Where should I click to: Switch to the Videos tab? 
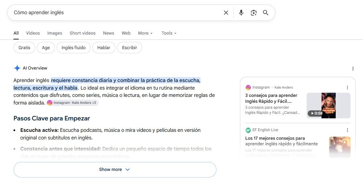click(x=33, y=33)
